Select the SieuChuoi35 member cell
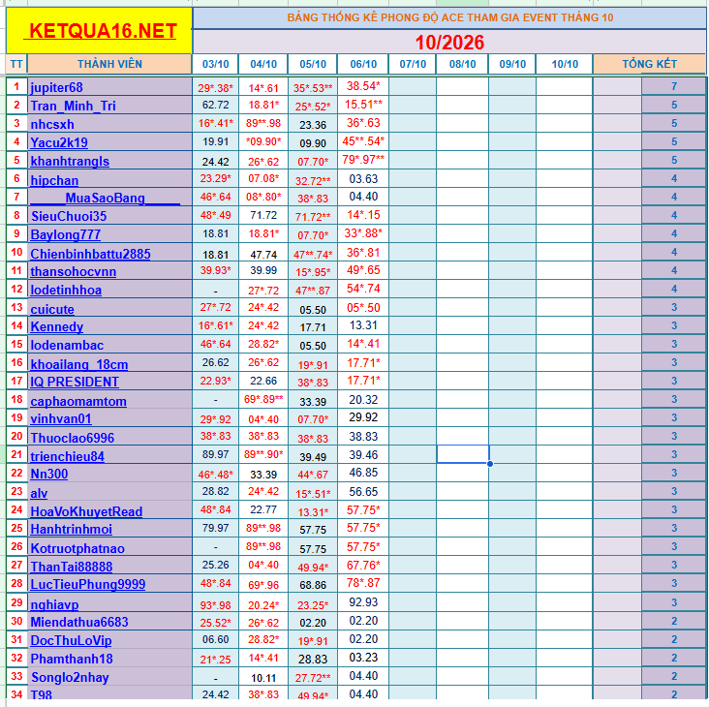This screenshot has width=709, height=707. (109, 216)
